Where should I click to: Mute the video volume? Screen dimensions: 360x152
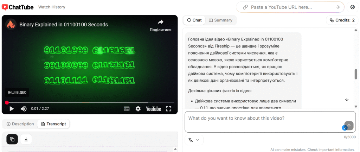tap(24, 109)
